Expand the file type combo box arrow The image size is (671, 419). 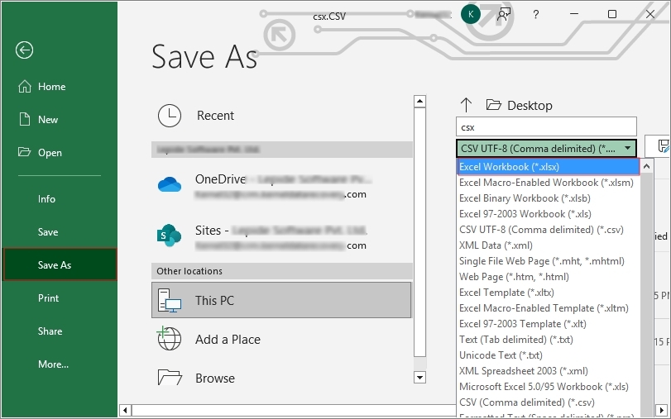coord(627,149)
